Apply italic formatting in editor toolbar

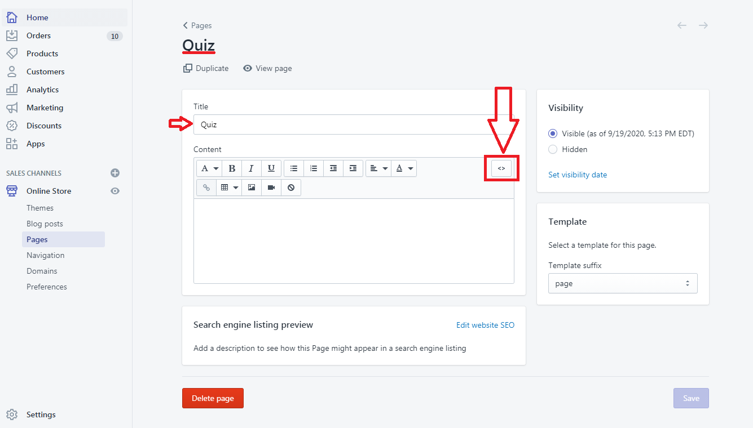tap(252, 168)
